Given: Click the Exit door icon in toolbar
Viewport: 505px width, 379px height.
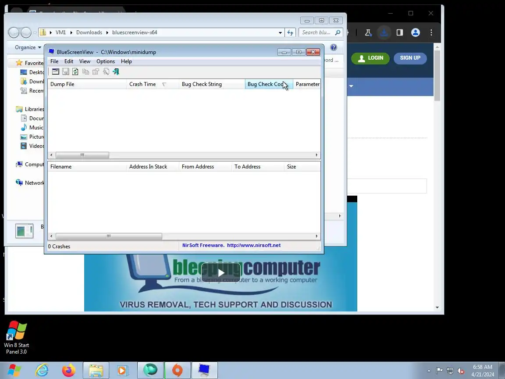Looking at the screenshot, I should tap(116, 72).
